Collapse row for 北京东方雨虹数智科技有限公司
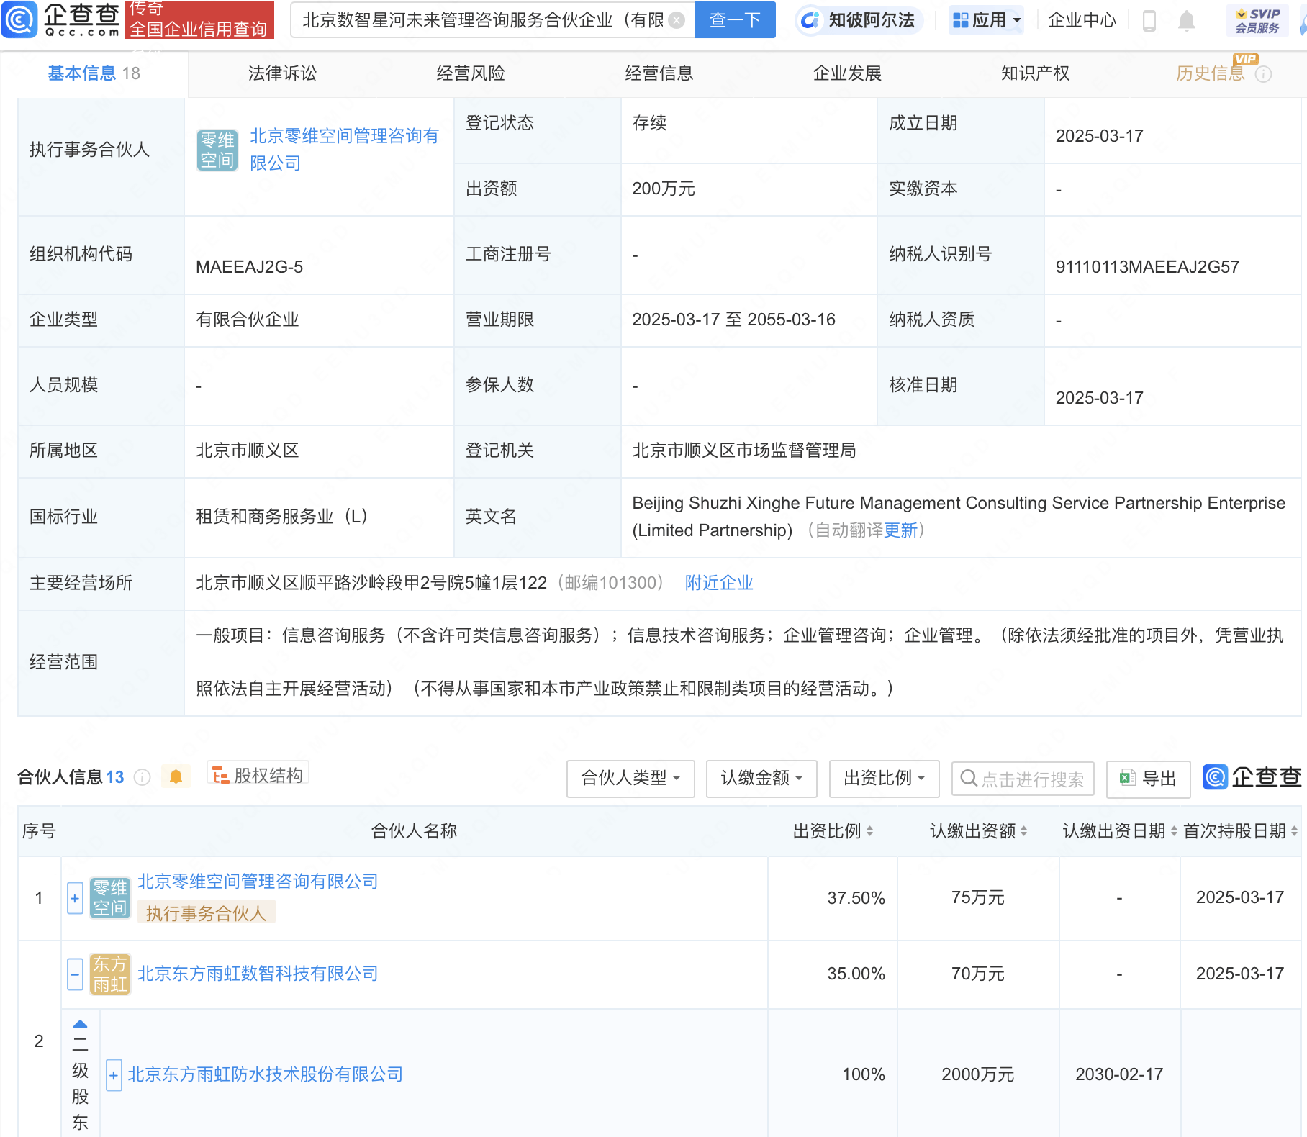 click(75, 974)
